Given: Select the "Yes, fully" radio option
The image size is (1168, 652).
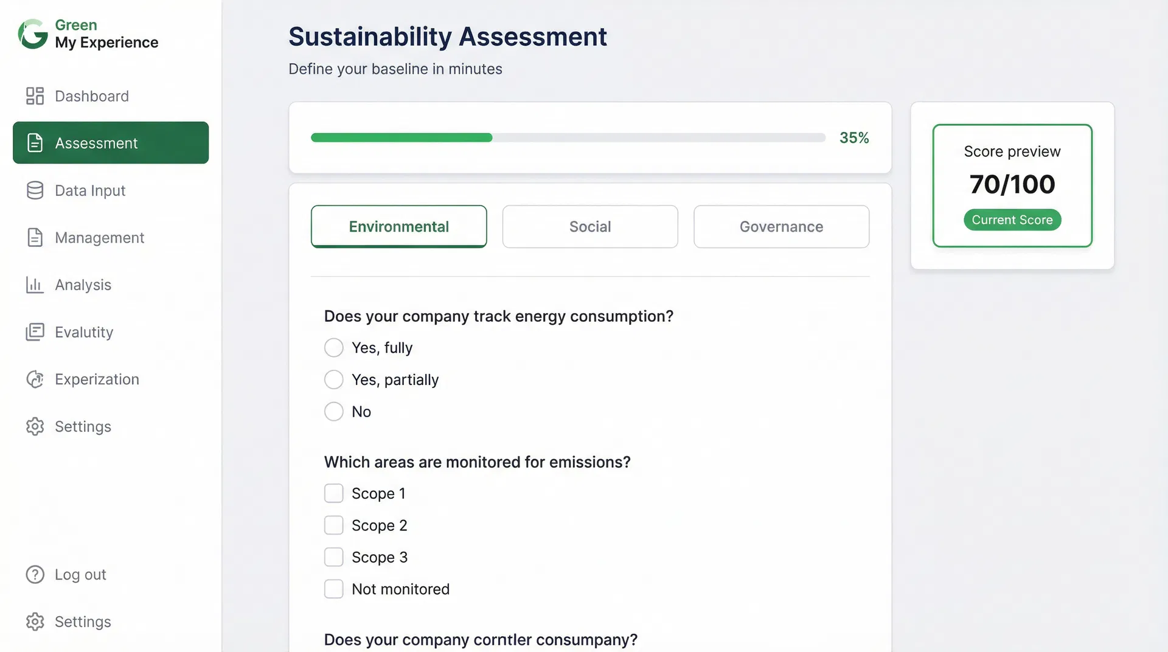Looking at the screenshot, I should click(x=334, y=347).
